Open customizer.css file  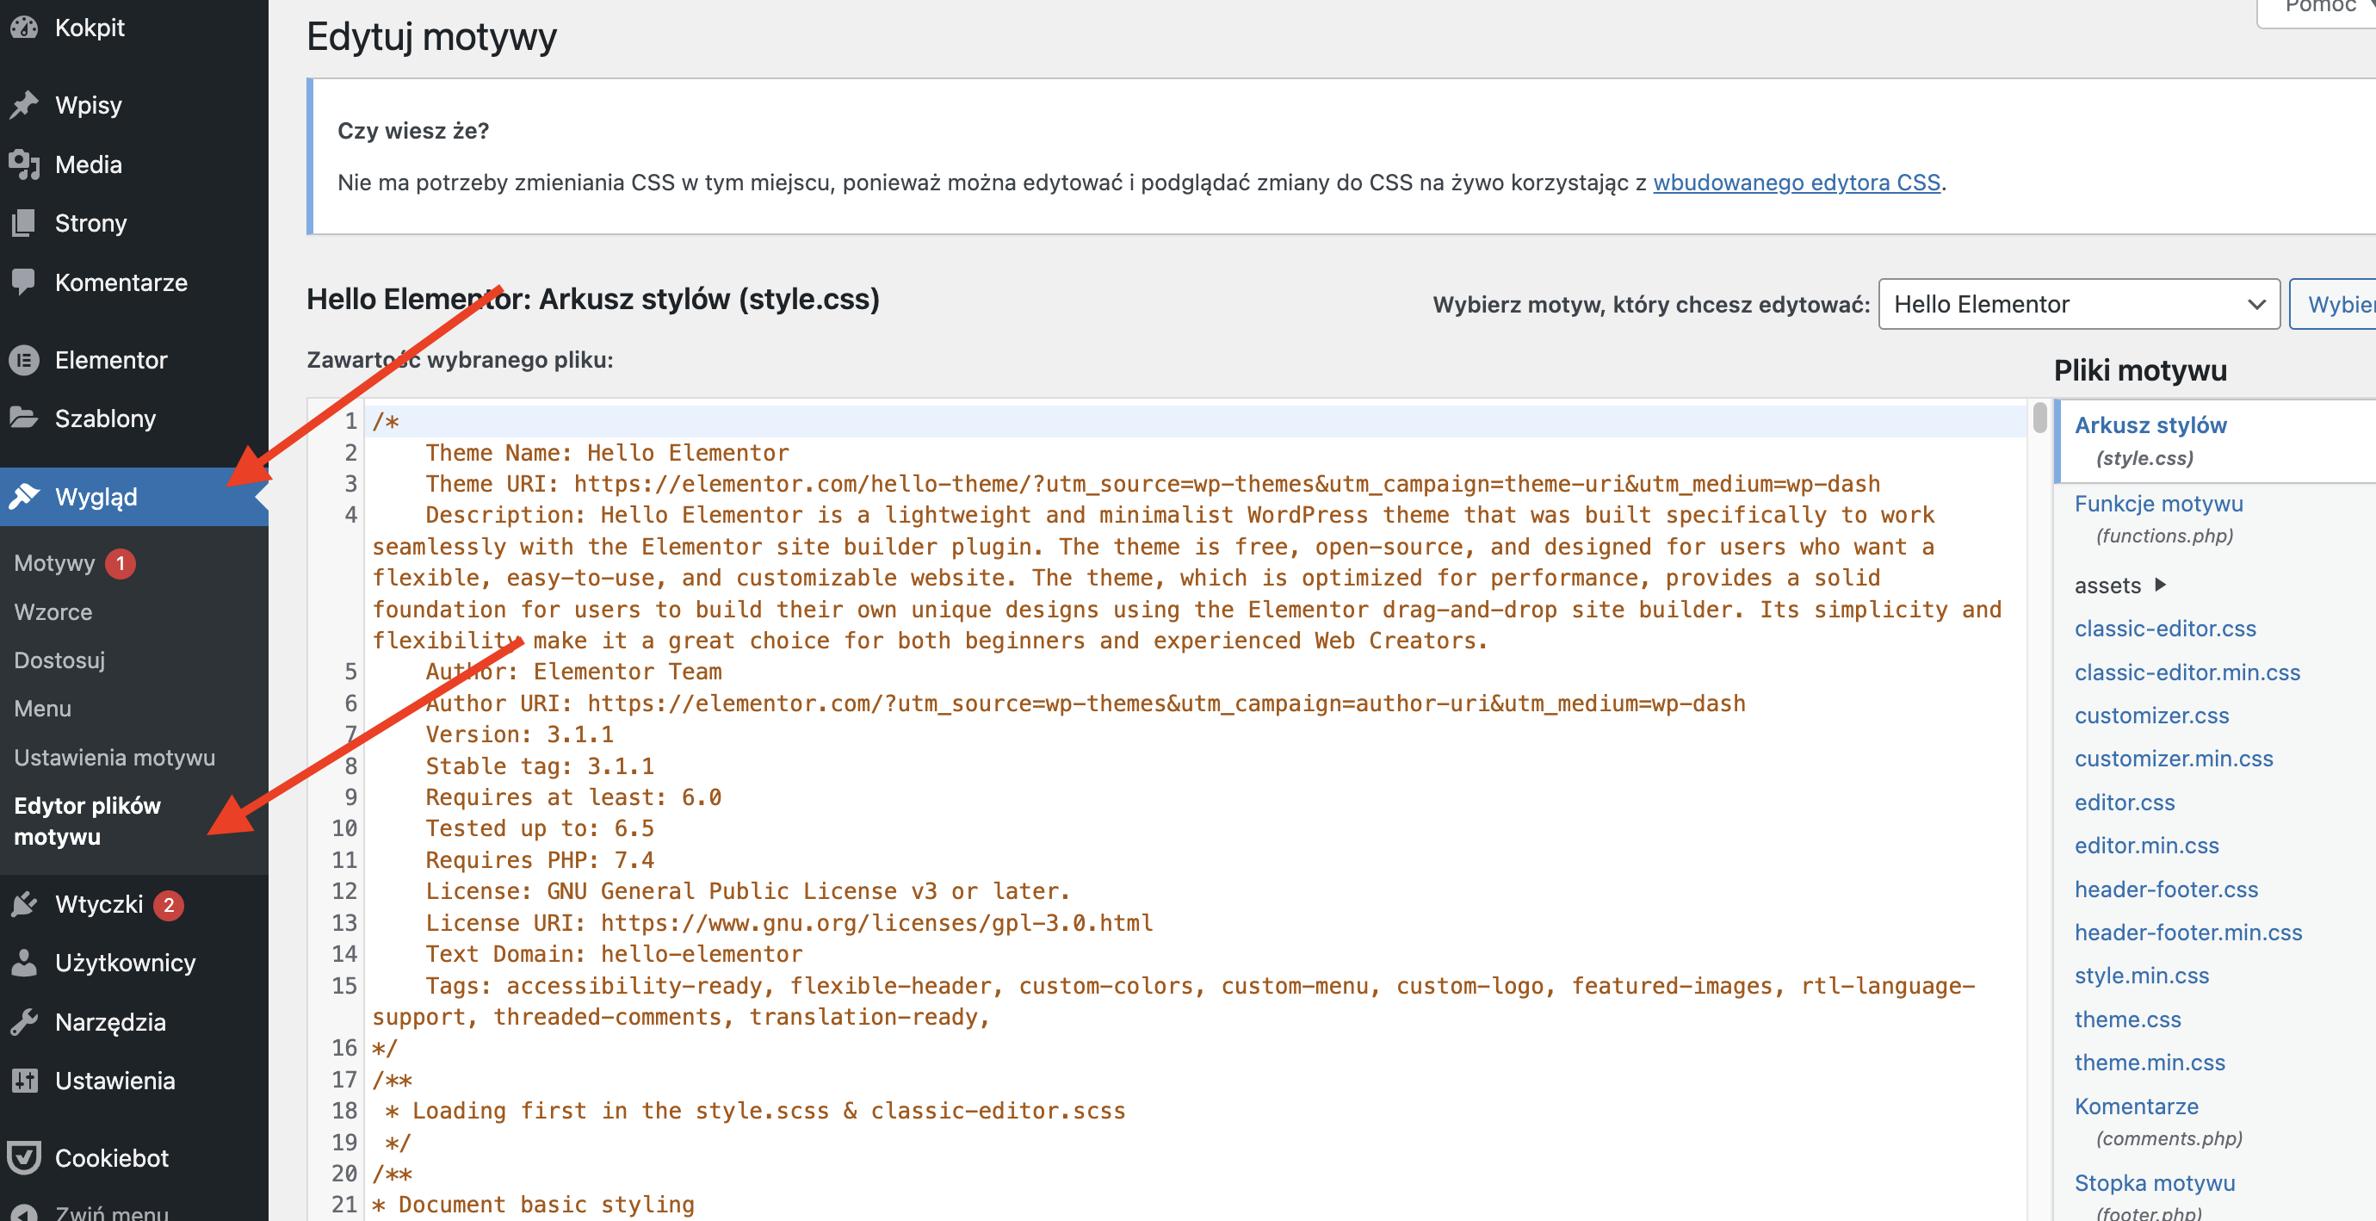click(x=2151, y=716)
